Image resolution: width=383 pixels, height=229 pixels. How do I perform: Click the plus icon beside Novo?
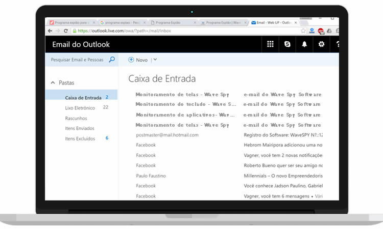(131, 60)
